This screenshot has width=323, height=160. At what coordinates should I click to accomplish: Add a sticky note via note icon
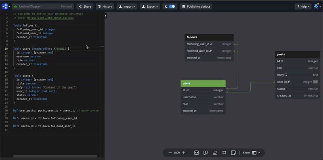tap(233, 153)
